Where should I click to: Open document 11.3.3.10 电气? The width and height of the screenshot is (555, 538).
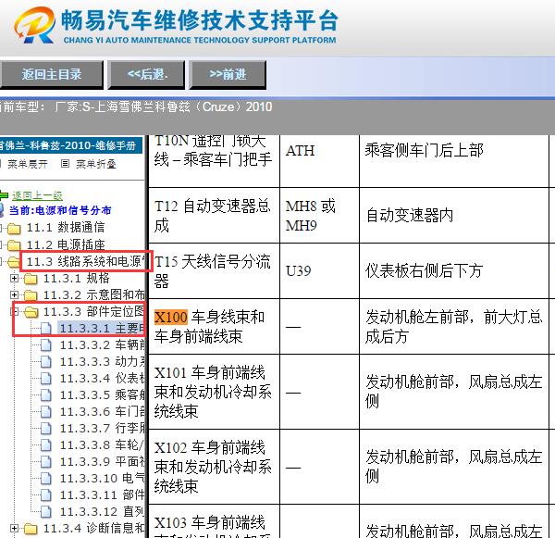pyautogui.click(x=102, y=478)
